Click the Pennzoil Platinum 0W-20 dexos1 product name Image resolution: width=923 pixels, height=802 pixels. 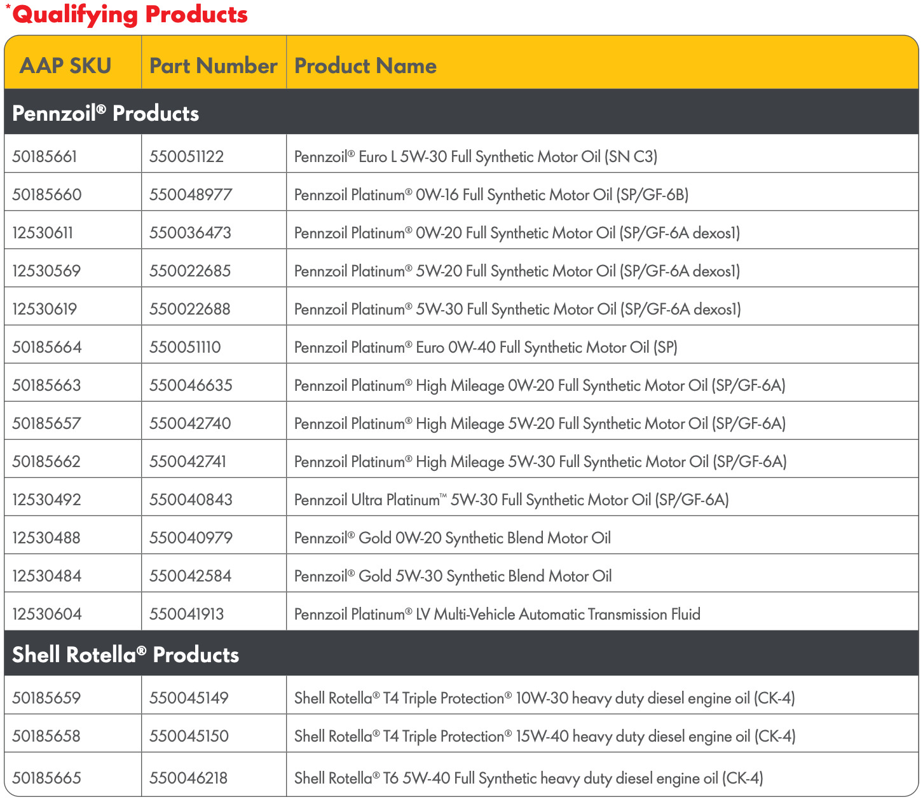click(x=517, y=233)
